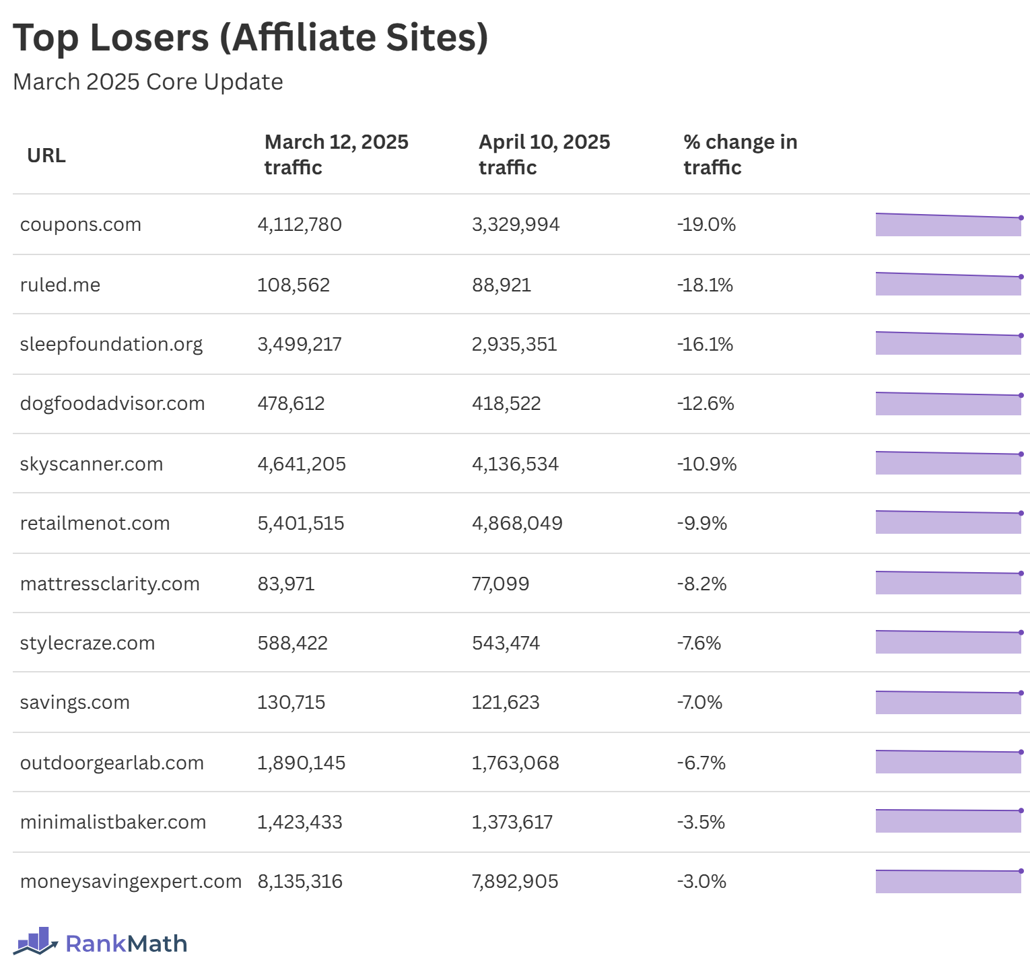Click the 83,971 traffic value

286,584
